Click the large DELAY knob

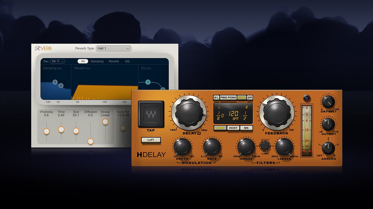(x=189, y=112)
